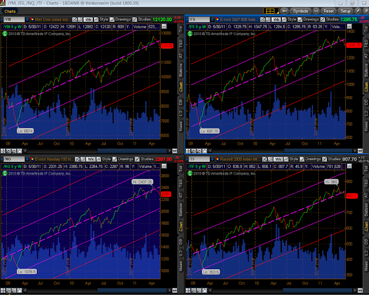
Task: Open the Trd side tab on /YM chart
Action: click(x=180, y=29)
